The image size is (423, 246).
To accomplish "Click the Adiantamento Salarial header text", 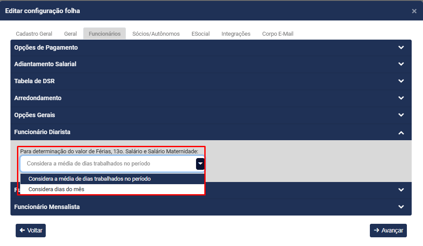I will [45, 64].
